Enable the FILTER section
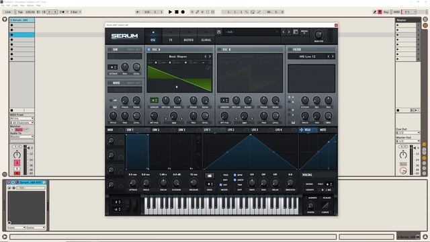The height and width of the screenshot is (242, 430). 290,49
